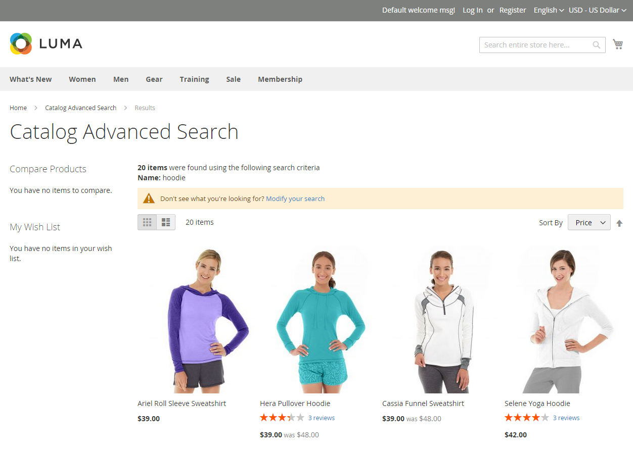Open the Training menu item
The height and width of the screenshot is (454, 633).
click(x=194, y=79)
